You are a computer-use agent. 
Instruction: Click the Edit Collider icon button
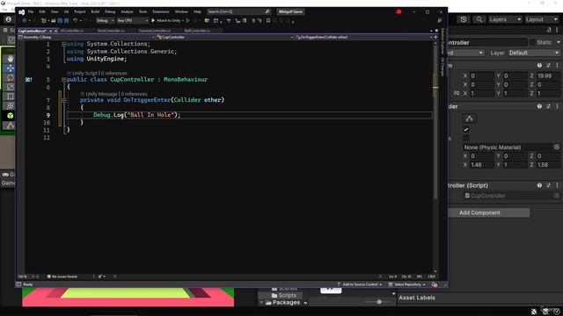click(x=469, y=118)
